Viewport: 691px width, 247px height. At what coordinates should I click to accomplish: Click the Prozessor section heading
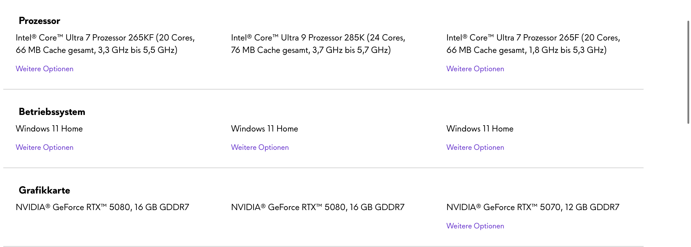39,21
